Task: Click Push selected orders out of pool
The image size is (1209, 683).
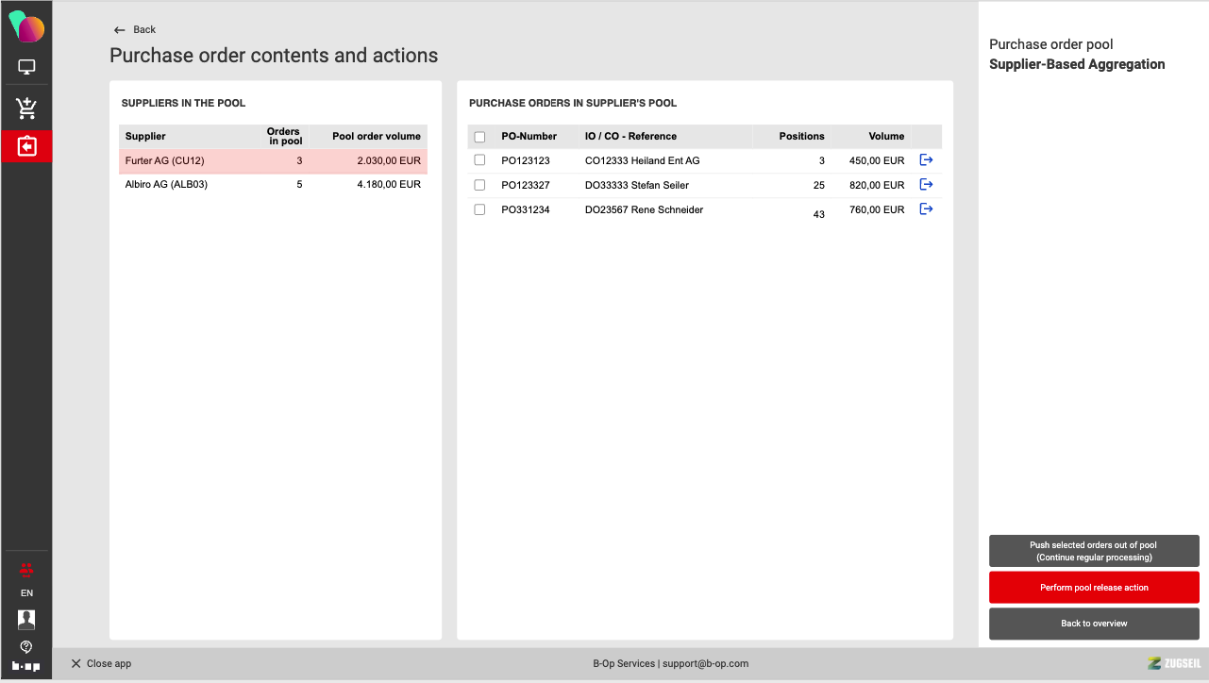Action: pyautogui.click(x=1093, y=551)
